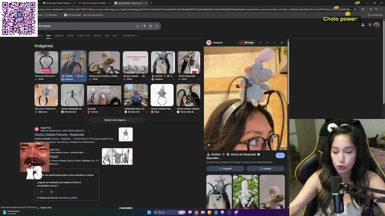This screenshot has width=385, height=216.
Task: Bookmark this page with the star icon
Action: tap(355, 9)
